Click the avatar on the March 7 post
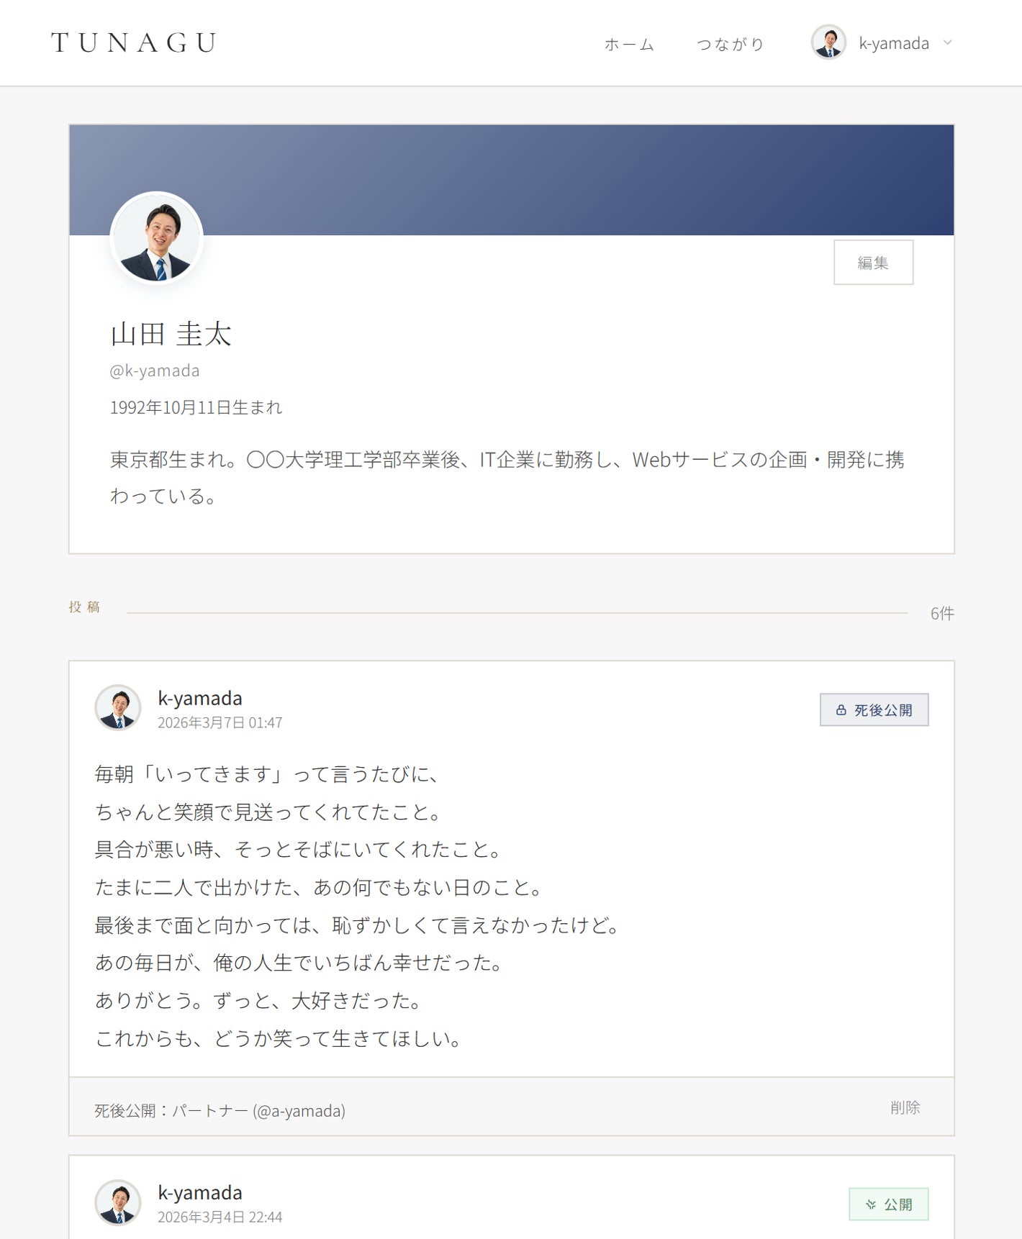The height and width of the screenshot is (1239, 1022). coord(118,707)
